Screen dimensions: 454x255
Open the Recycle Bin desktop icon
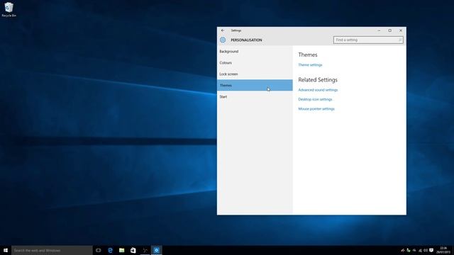(9, 9)
